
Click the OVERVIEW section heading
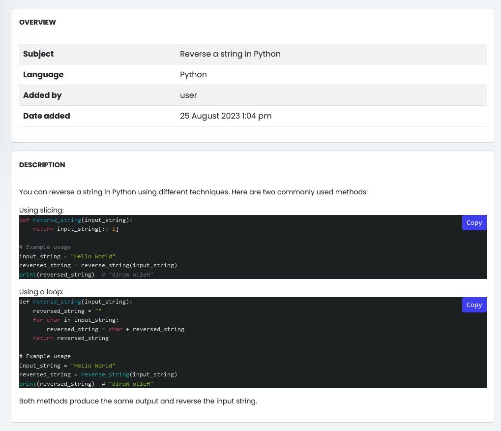37,22
